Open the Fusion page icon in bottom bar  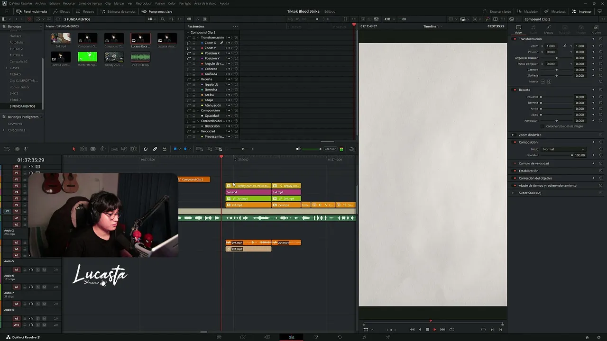[316, 337]
